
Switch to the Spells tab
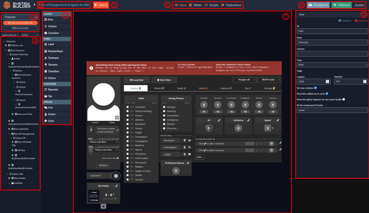181,88
